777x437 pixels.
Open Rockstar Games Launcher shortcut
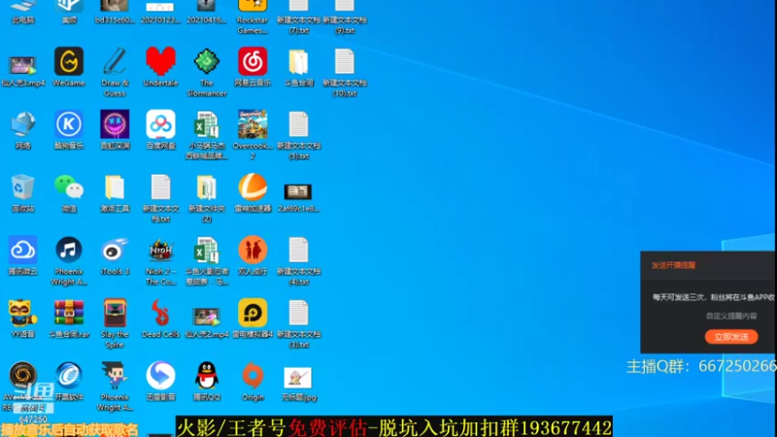point(253,6)
